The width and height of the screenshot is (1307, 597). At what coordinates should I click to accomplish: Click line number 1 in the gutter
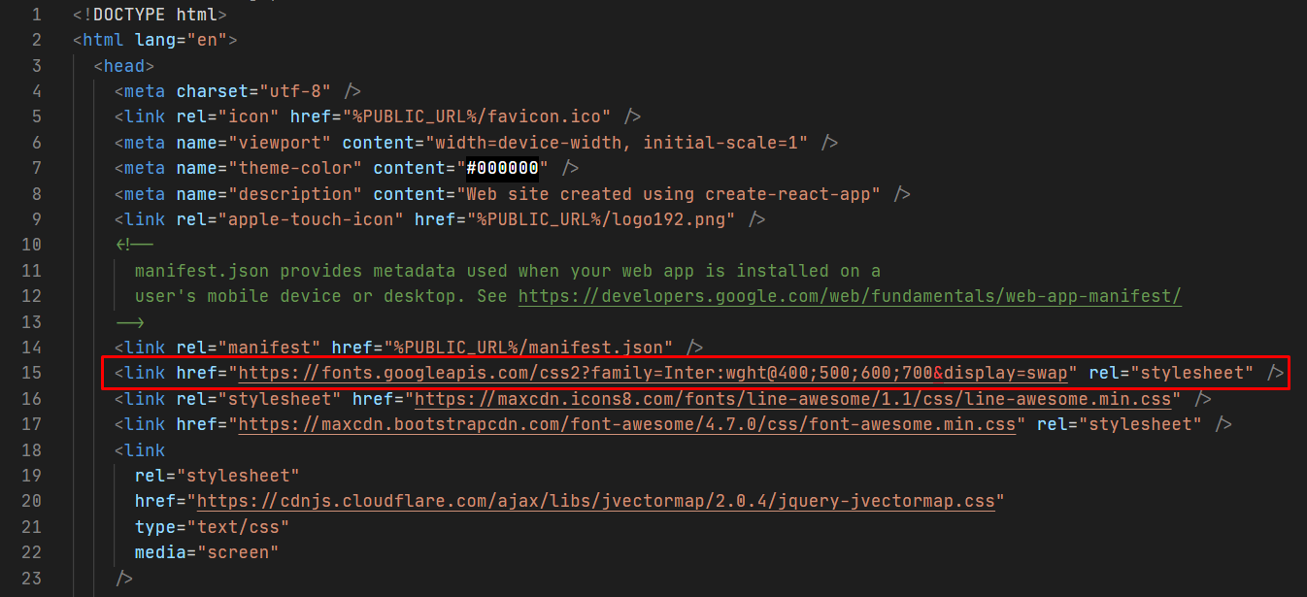pyautogui.click(x=36, y=15)
